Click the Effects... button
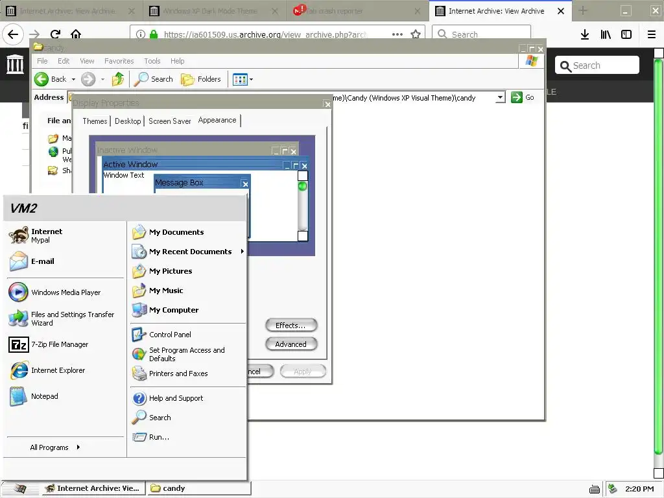This screenshot has height=498, width=664. [291, 326]
